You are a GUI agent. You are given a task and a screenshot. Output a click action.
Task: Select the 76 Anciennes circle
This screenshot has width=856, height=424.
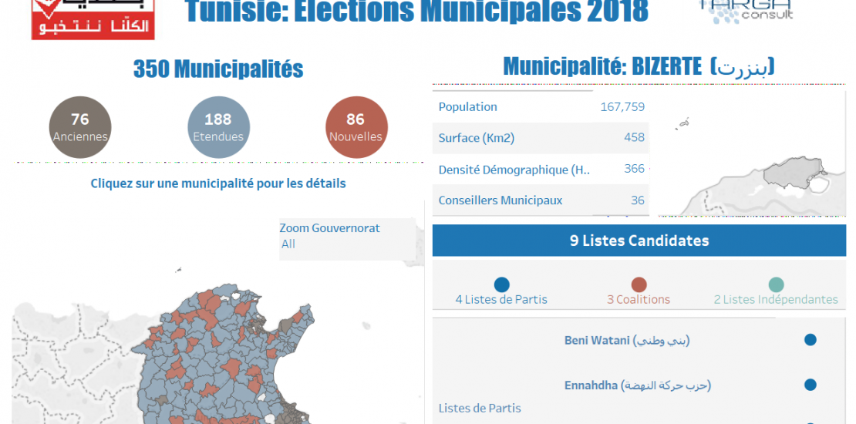[80, 128]
